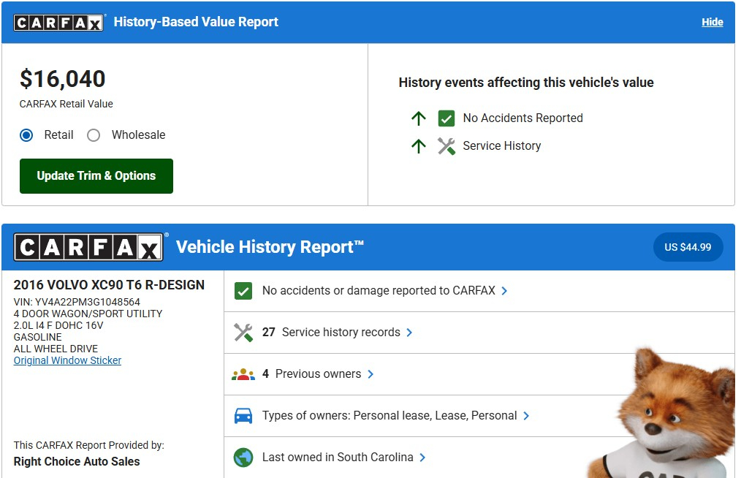Expand the no accidents or damage chevron
This screenshot has height=478, width=741.
coord(504,291)
